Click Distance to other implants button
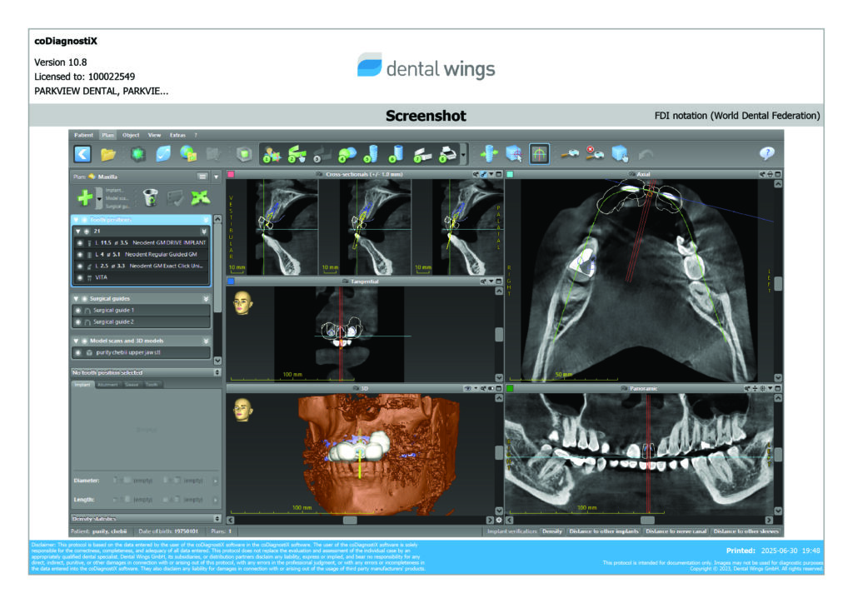The height and width of the screenshot is (603, 853). coord(603,531)
